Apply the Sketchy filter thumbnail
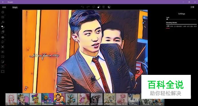The width and height of the screenshot is (198, 106). 11,99
